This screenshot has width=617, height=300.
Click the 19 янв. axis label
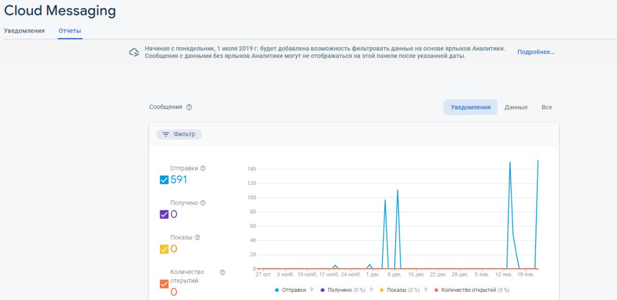(x=525, y=274)
